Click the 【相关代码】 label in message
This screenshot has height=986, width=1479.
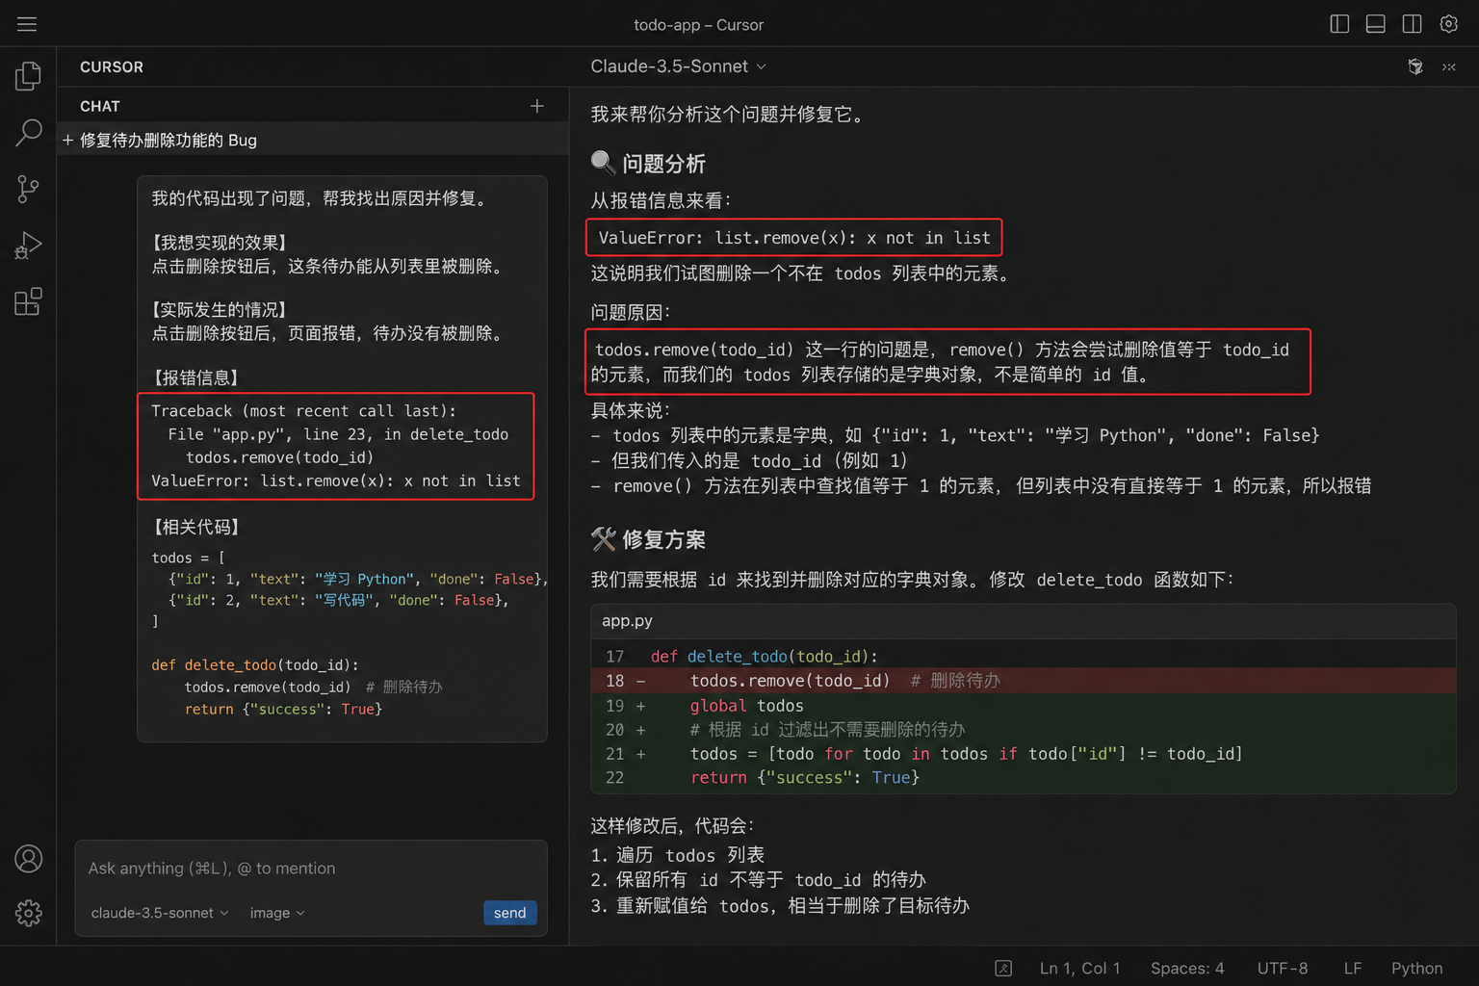pos(197,527)
